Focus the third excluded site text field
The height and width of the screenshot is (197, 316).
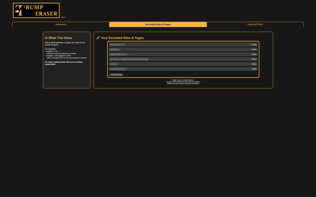(180, 54)
